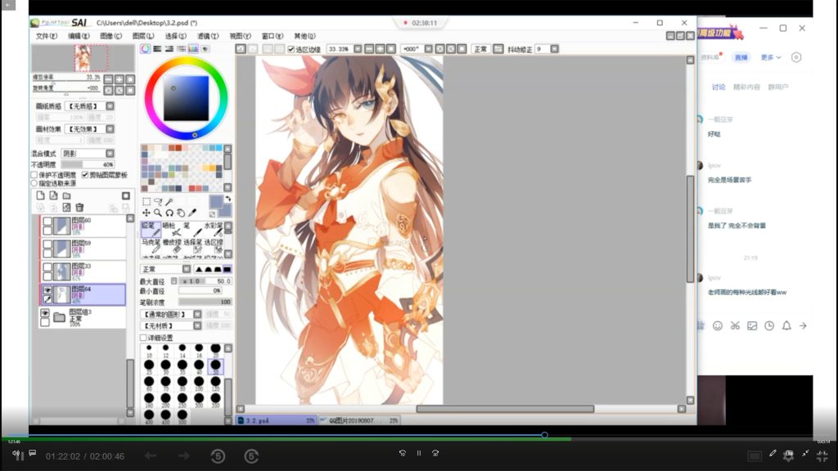Switch to the 讨论 discussion tab
838x471 pixels.
pos(718,87)
